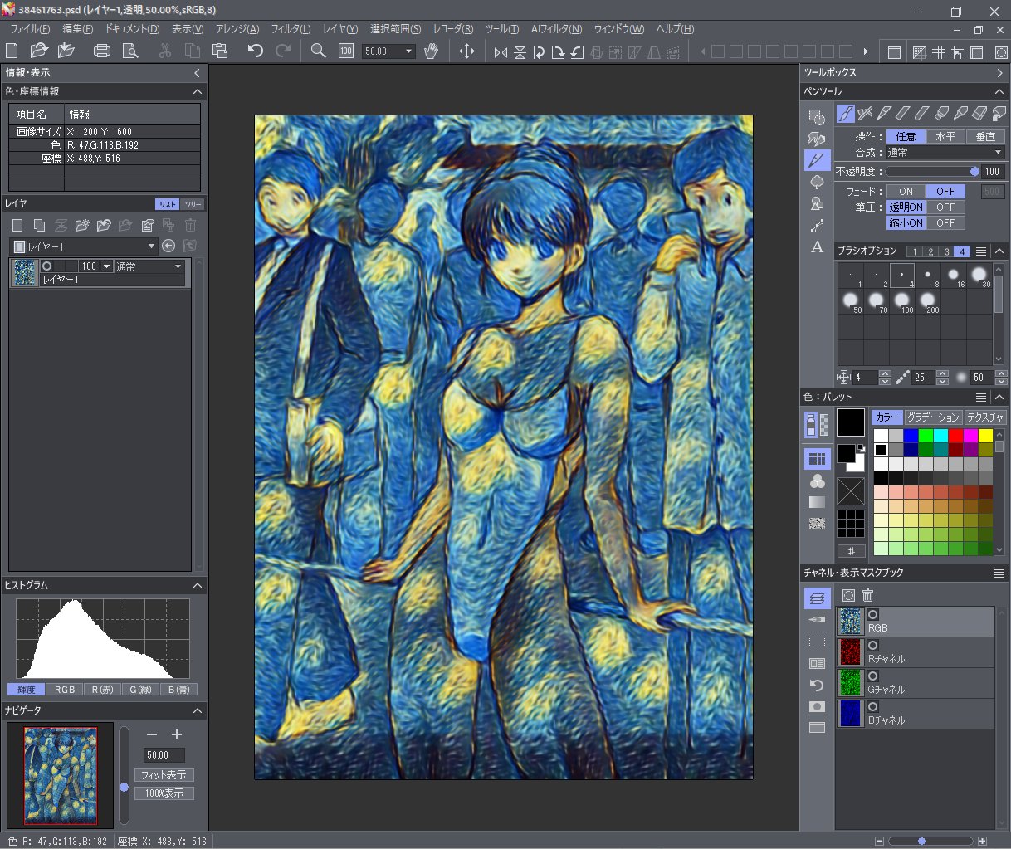
Task: Click the new document icon
Action: click(12, 51)
